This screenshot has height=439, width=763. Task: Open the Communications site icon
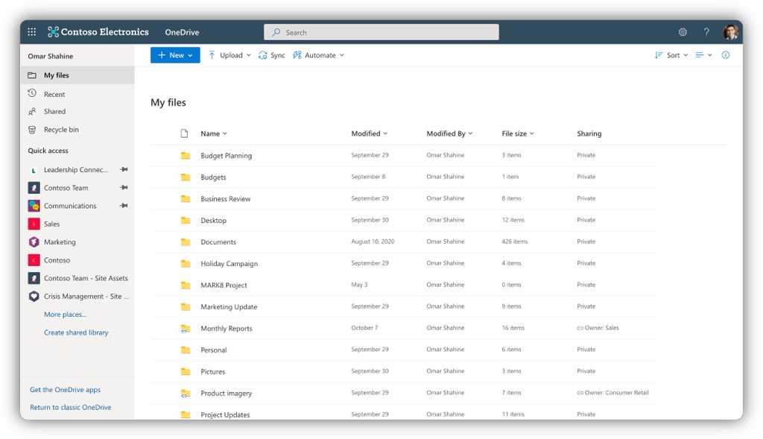tap(34, 206)
